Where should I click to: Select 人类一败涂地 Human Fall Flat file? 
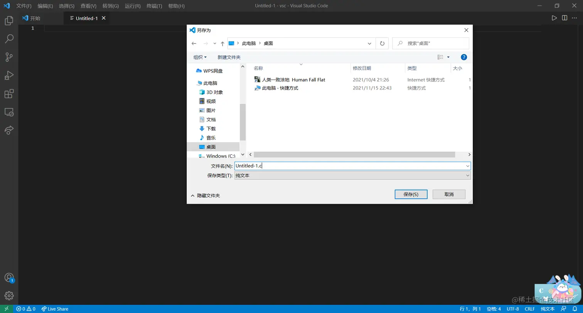[x=290, y=80]
